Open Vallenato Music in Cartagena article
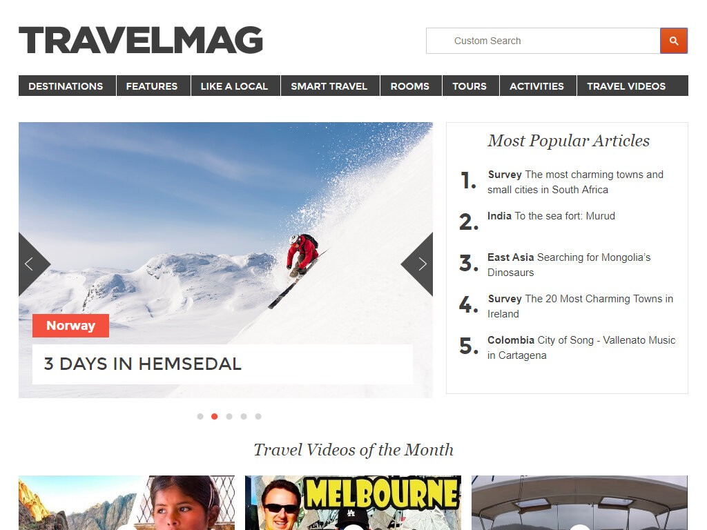The height and width of the screenshot is (530, 707). tap(581, 348)
